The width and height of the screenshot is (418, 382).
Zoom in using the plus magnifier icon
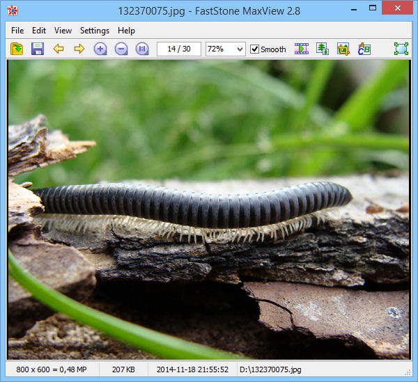click(x=100, y=49)
